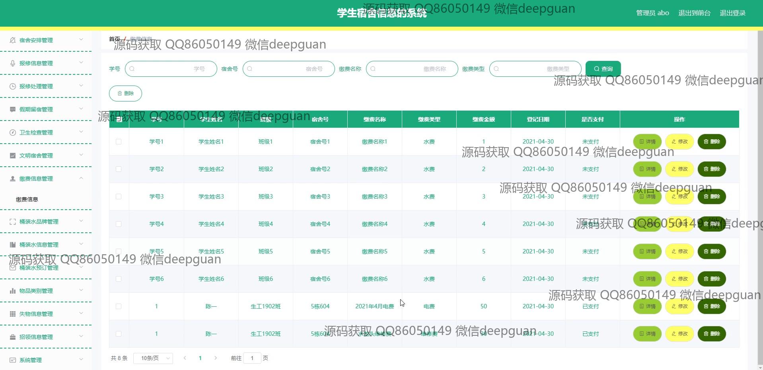This screenshot has height=370, width=763.
Task: Expand the 宿舍安排管理 chevron
Action: point(81,39)
